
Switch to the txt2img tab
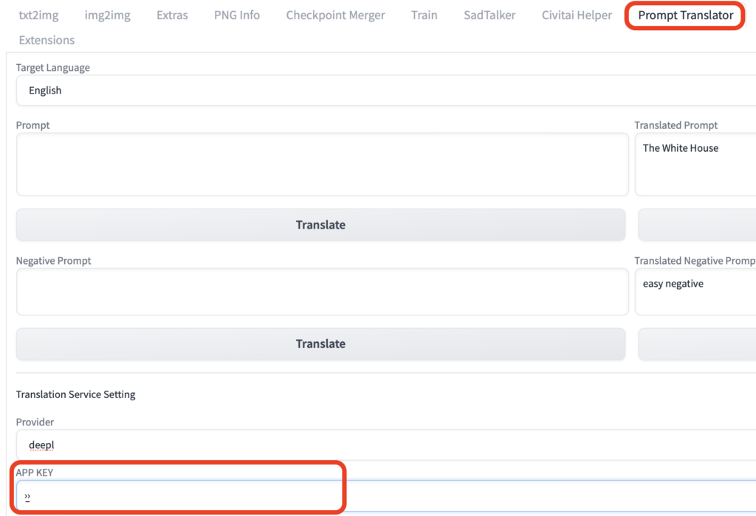[x=38, y=15]
